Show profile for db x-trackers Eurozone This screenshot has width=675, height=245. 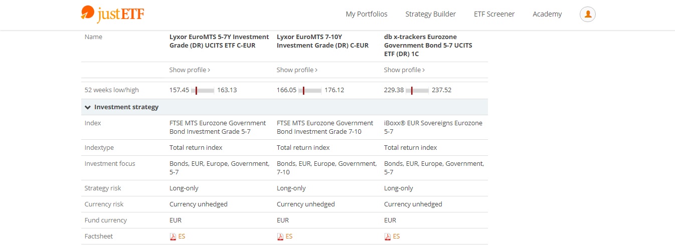[404, 70]
